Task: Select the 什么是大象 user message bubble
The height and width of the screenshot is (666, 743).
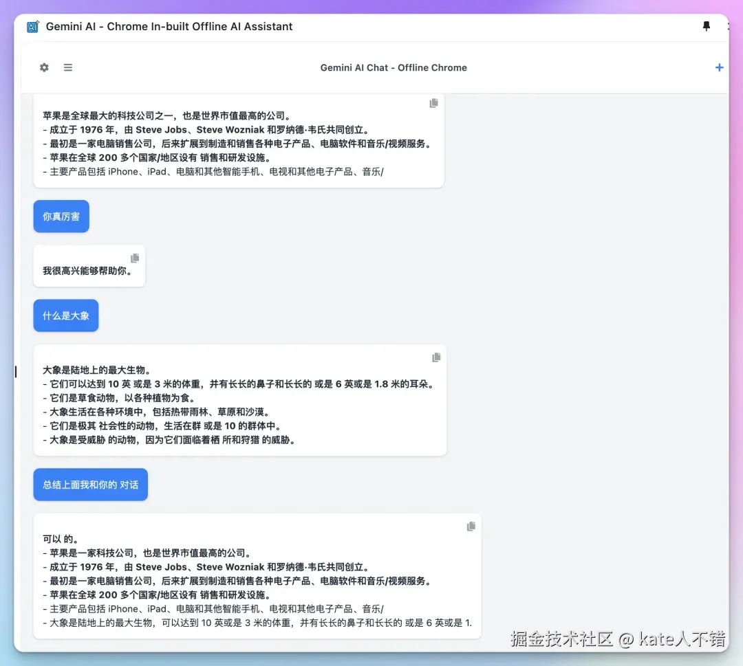Action: pos(65,315)
